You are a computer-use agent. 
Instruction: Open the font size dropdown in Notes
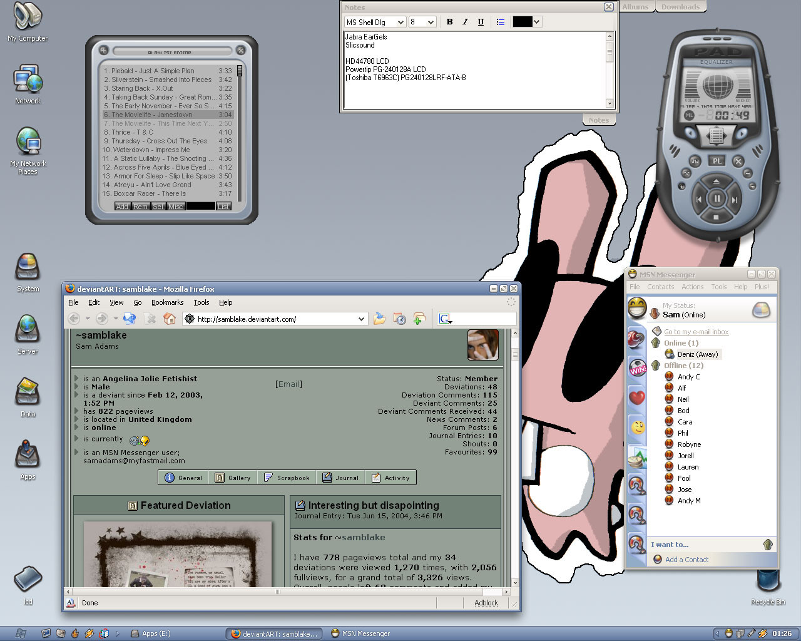pos(431,22)
